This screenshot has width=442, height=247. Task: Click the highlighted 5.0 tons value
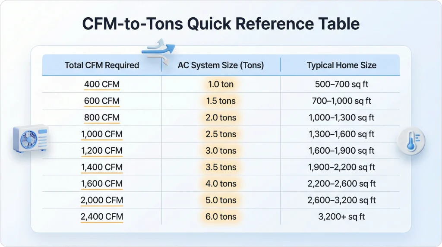point(221,200)
